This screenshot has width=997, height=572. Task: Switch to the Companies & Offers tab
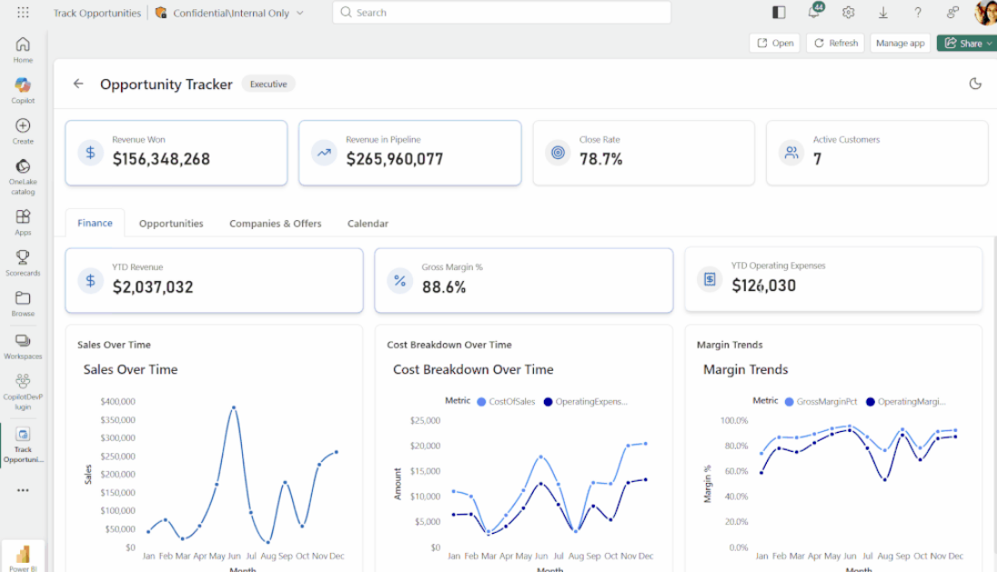click(x=276, y=224)
